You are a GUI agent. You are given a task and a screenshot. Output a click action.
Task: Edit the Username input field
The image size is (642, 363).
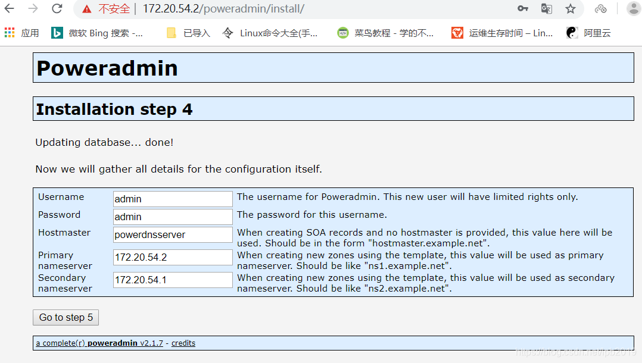coord(173,199)
